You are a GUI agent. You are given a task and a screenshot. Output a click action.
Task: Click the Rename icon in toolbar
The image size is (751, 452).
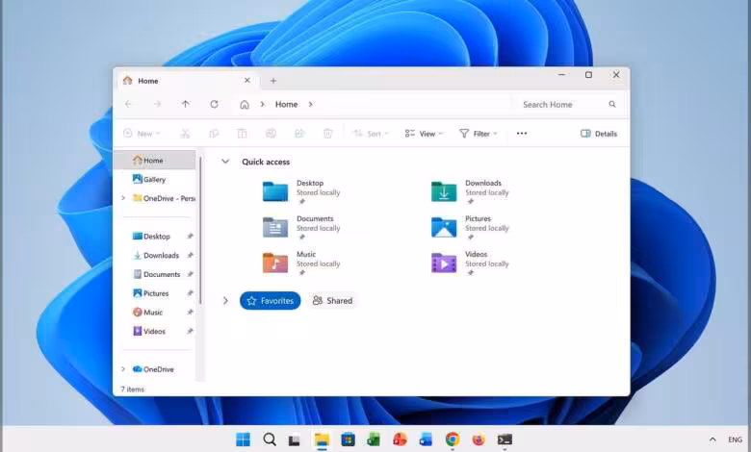(272, 134)
